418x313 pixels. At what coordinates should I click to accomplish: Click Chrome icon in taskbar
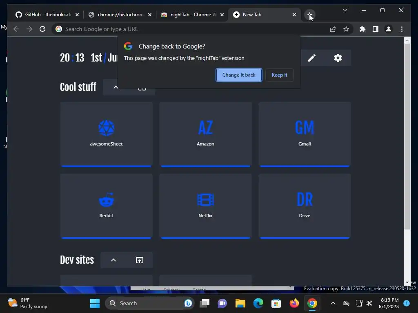(x=312, y=303)
